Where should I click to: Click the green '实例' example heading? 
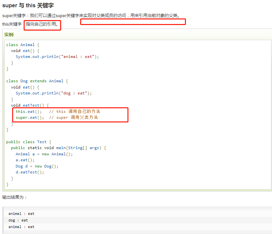click(9, 35)
